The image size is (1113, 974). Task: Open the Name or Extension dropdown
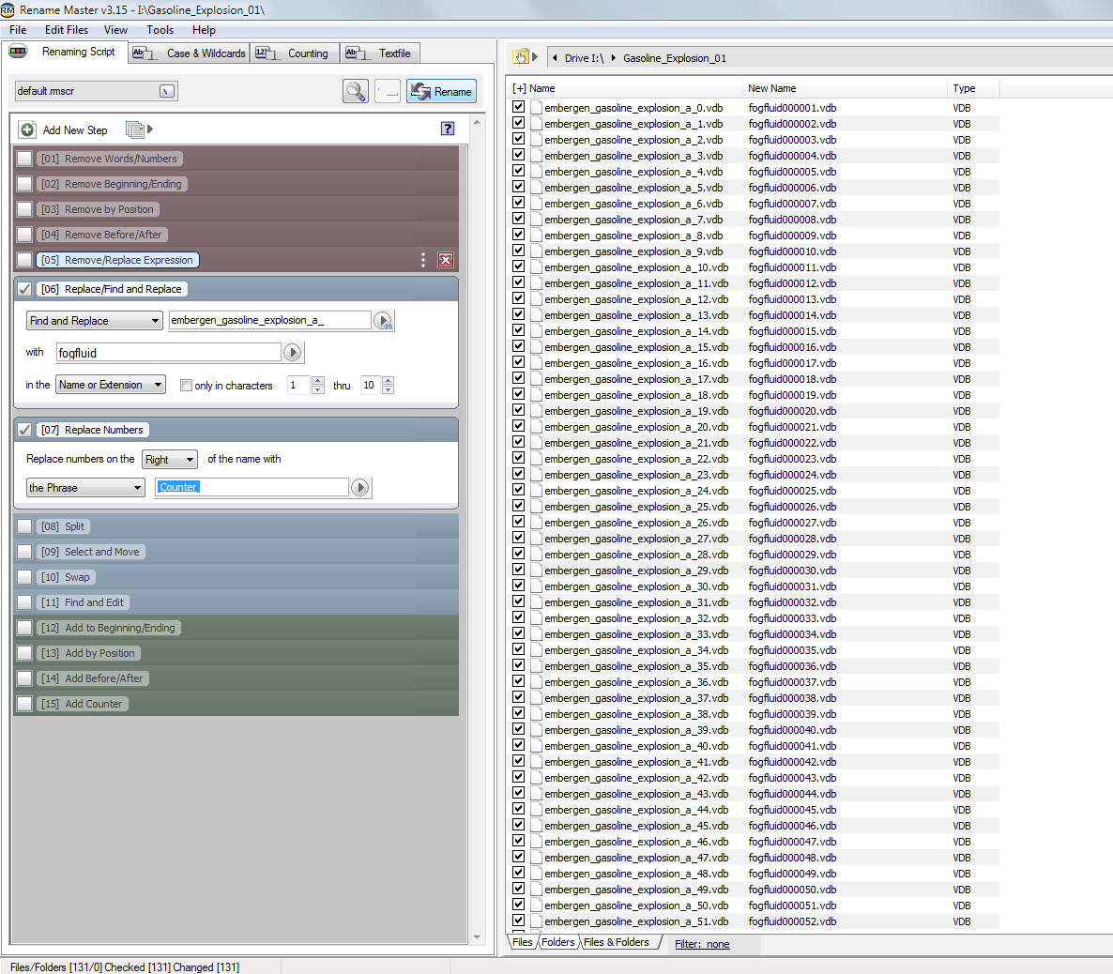(x=111, y=385)
